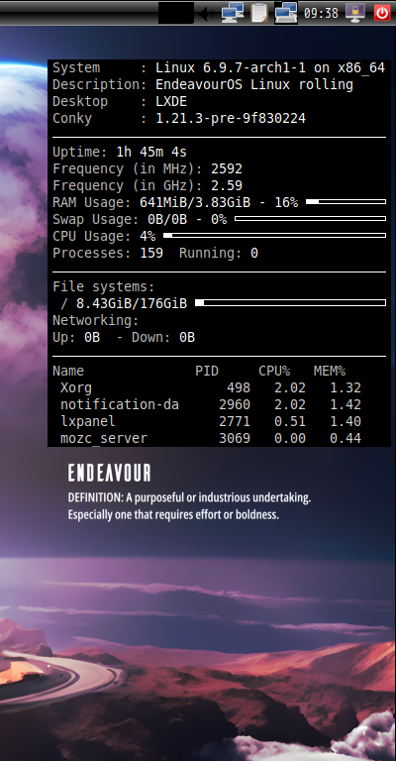
Task: Click the root file system usage bar
Action: coord(290,303)
